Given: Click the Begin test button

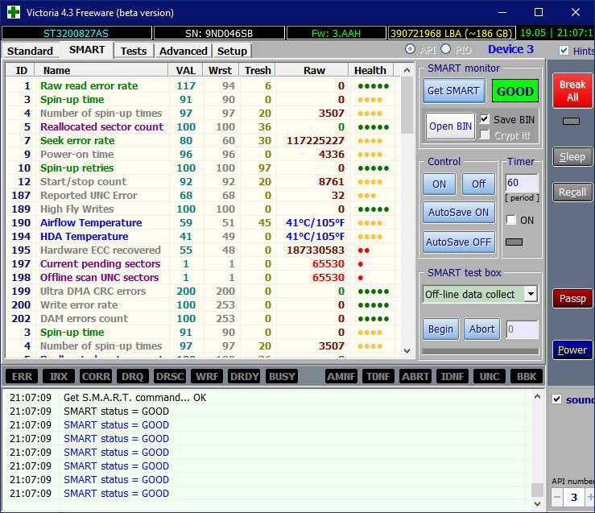Looking at the screenshot, I should (440, 329).
